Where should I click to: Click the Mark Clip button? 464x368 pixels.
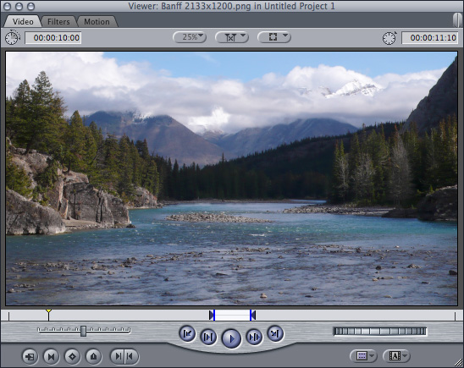coord(51,356)
